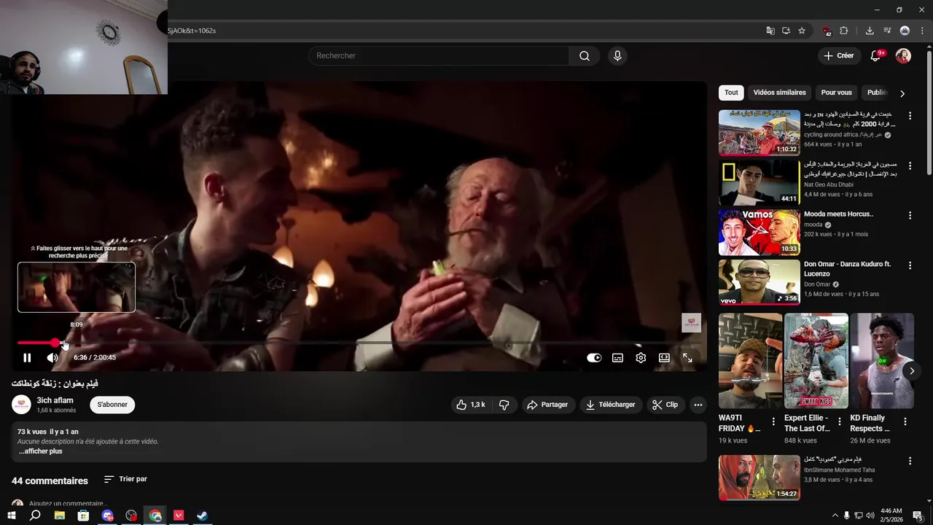Dislike the video with thumbs down
Screen dimensions: 933x525
(504, 405)
